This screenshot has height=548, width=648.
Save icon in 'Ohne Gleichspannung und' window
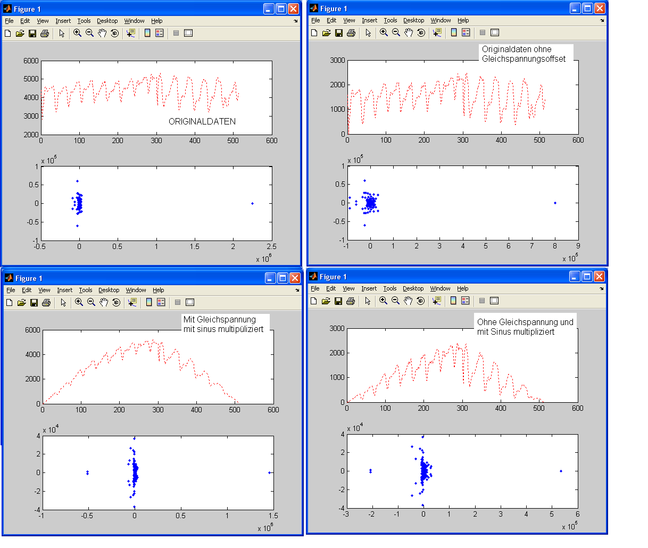[338, 301]
